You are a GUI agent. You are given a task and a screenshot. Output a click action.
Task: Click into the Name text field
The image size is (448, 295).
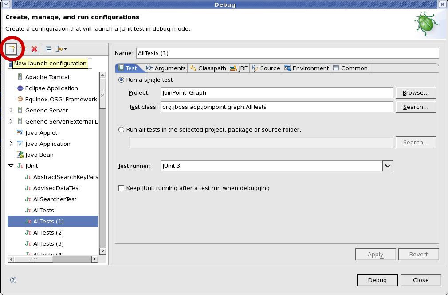[x=287, y=53]
